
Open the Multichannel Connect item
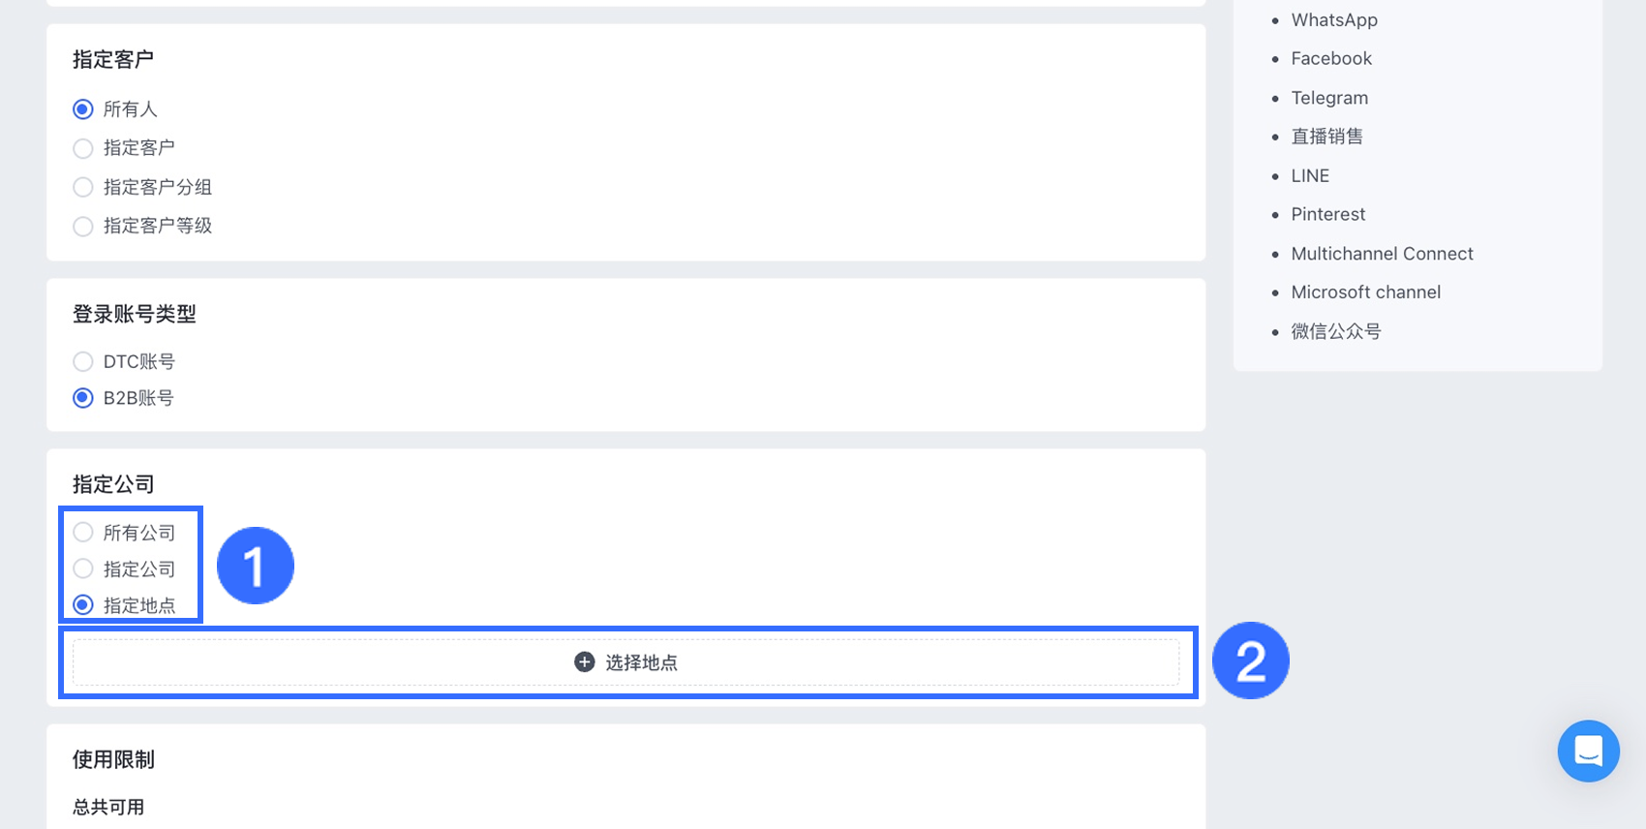click(1382, 254)
